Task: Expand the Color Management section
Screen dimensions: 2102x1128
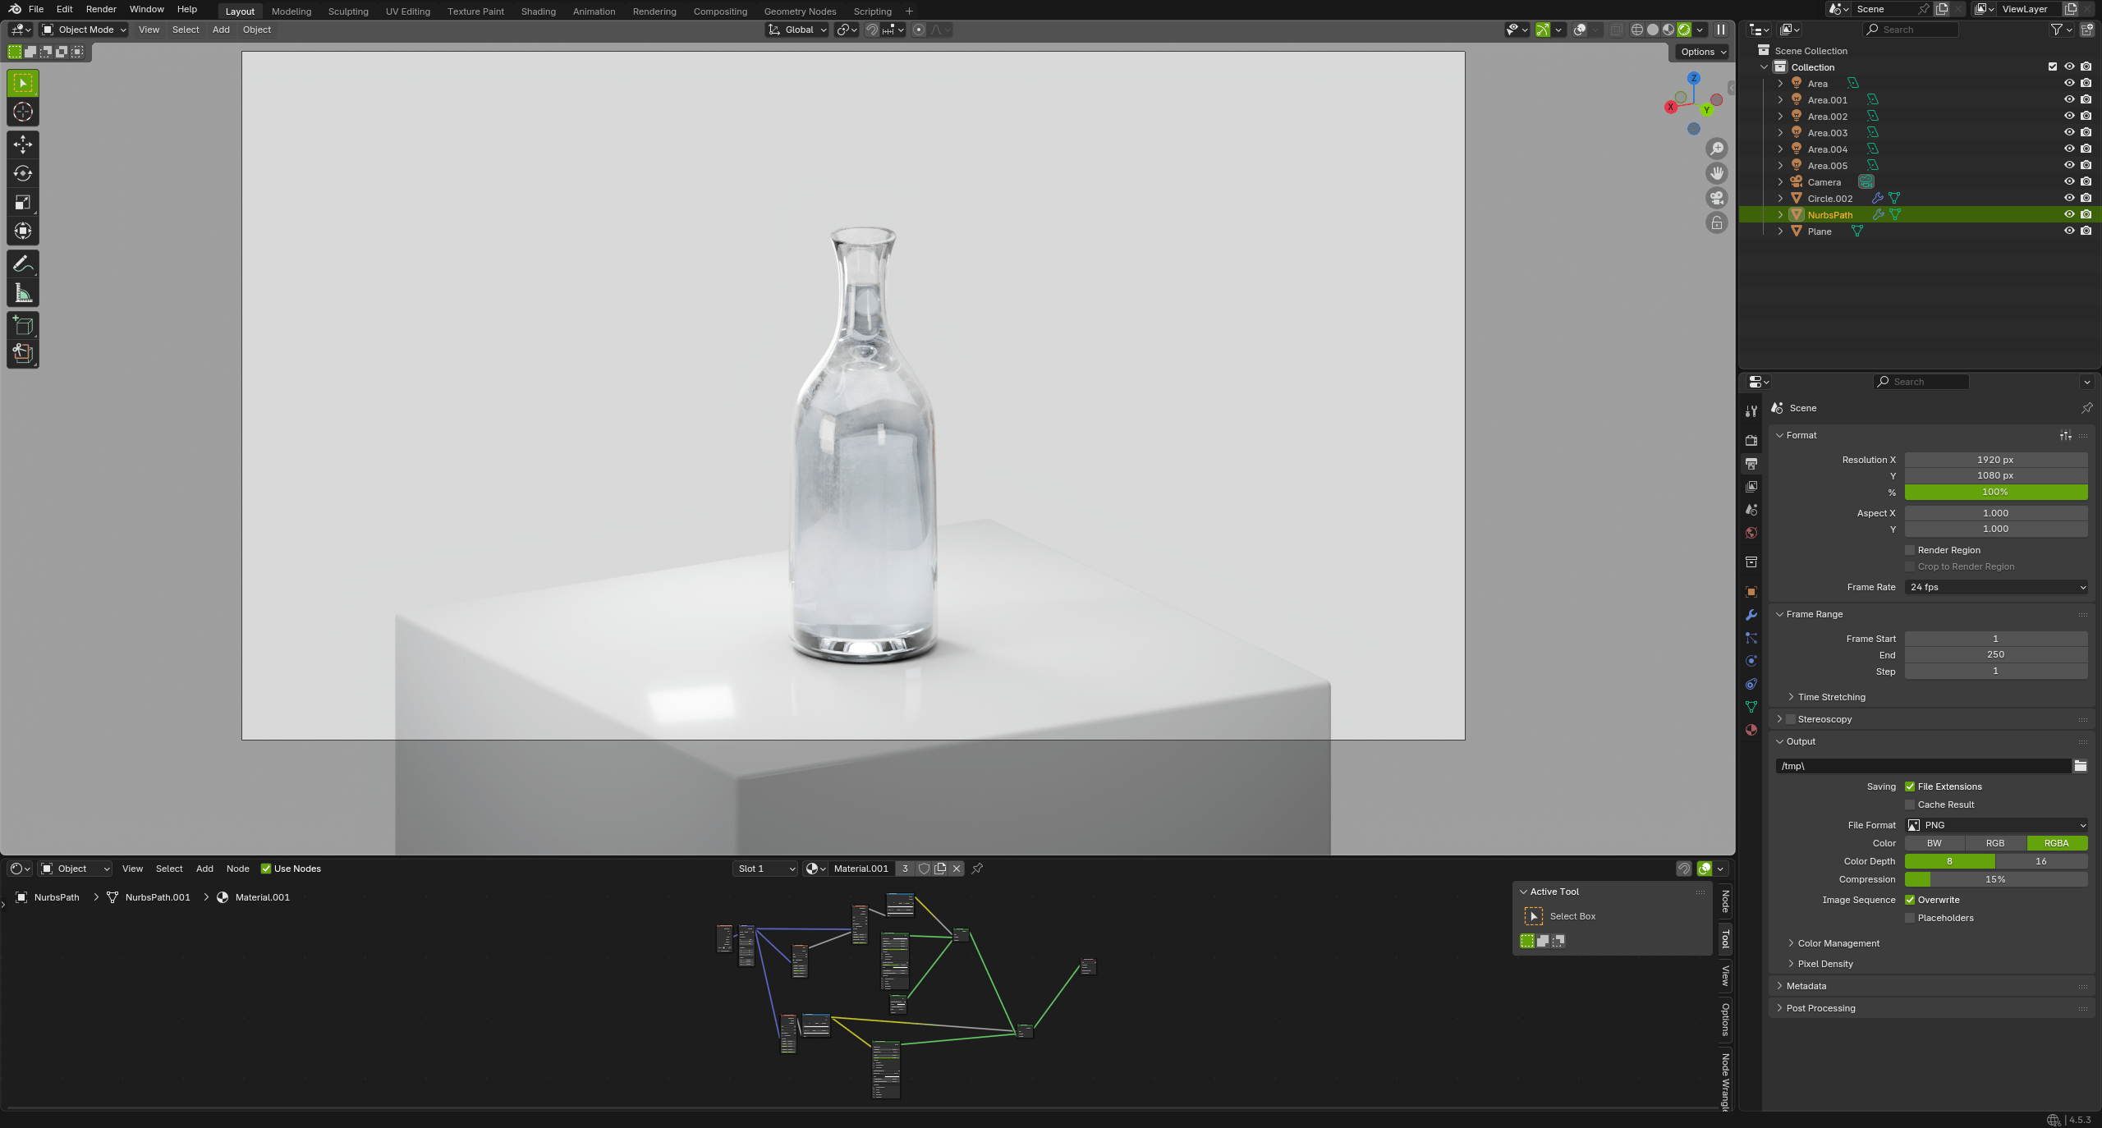Action: (x=1838, y=943)
